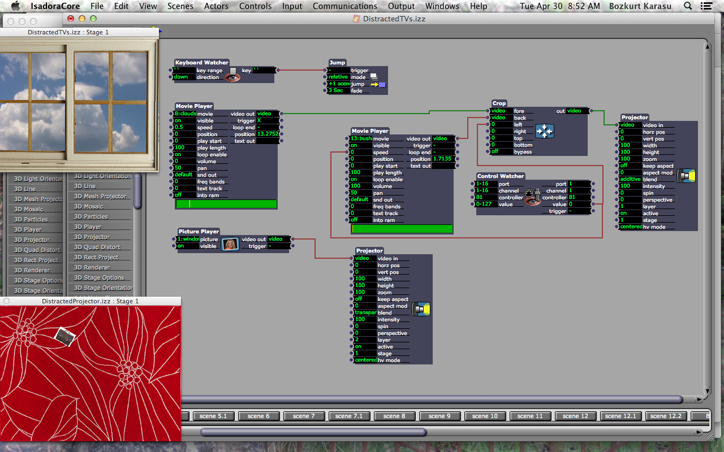Click the Crop actor title bar
The height and width of the screenshot is (452, 724).
point(499,103)
